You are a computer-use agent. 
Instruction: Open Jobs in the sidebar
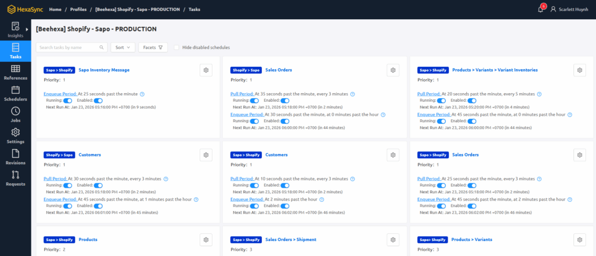click(16, 115)
